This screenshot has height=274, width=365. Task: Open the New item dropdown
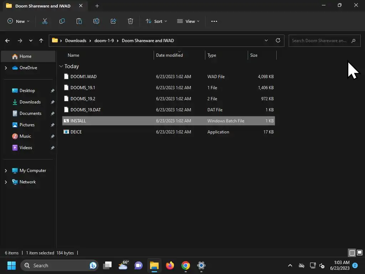19,21
